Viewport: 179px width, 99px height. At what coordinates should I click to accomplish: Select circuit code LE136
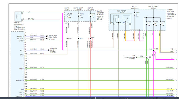42,79
